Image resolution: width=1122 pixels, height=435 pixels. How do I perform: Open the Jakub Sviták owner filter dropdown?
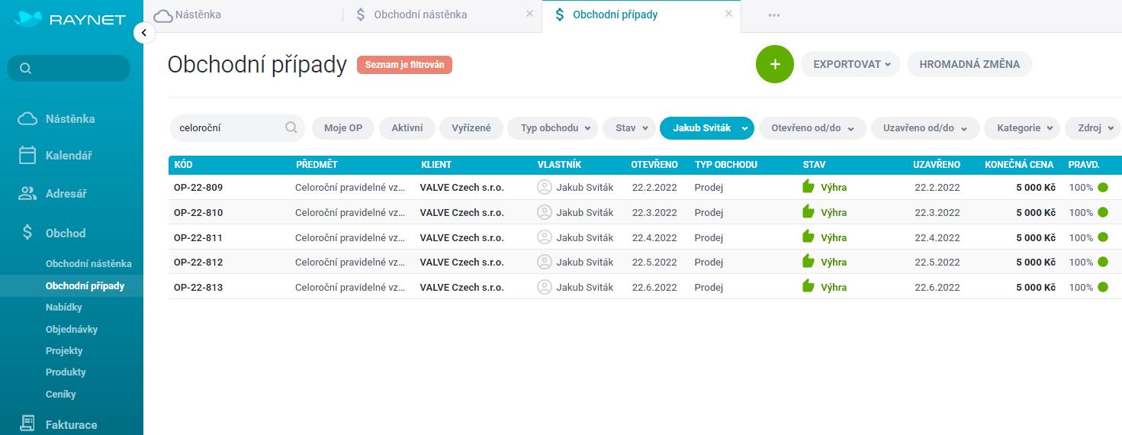[x=707, y=128]
